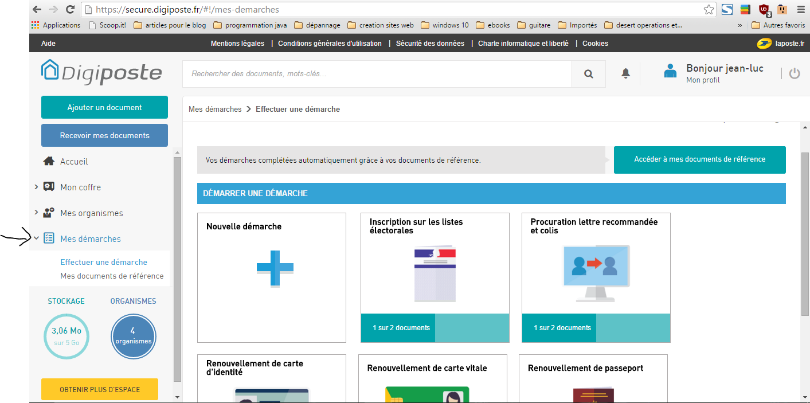This screenshot has width=810, height=403.
Task: Click the blue S extension icon
Action: 727,9
